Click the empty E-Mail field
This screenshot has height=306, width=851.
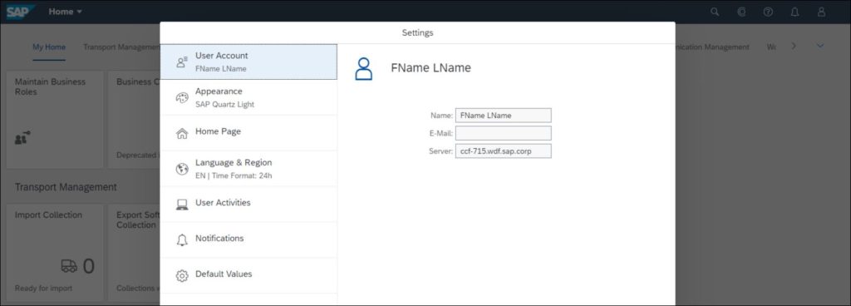point(503,133)
